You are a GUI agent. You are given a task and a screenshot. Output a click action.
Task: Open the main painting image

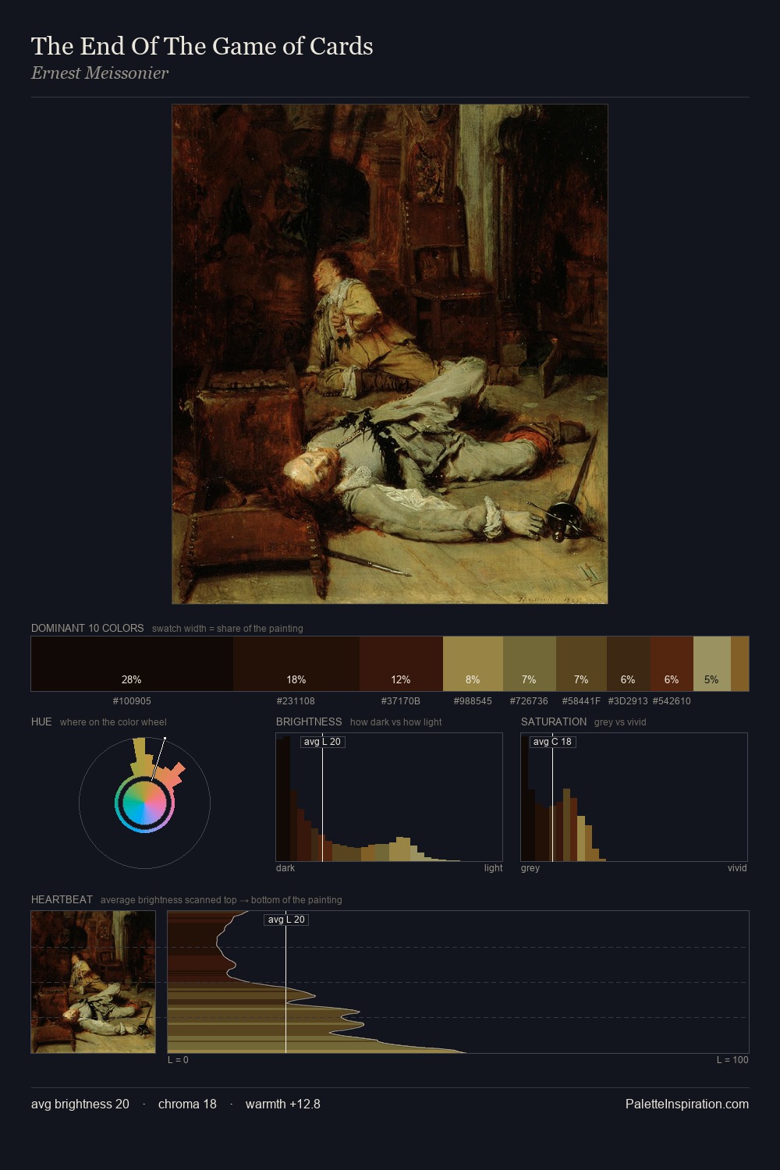click(390, 354)
